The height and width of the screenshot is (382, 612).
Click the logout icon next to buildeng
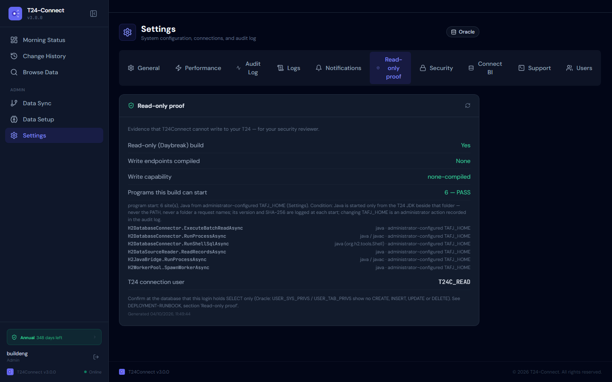96,357
